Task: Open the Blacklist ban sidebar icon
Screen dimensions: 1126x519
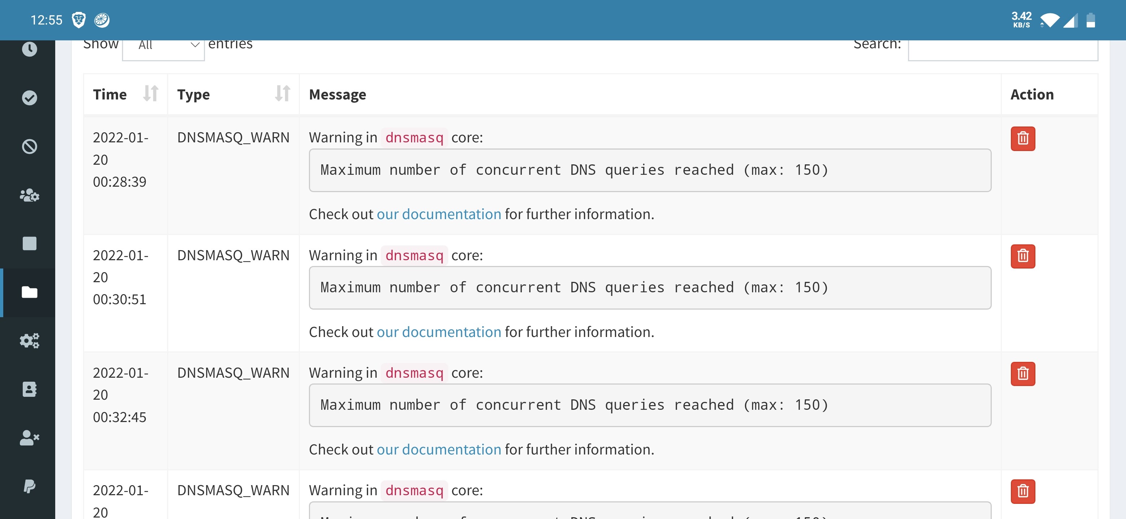Action: tap(29, 146)
